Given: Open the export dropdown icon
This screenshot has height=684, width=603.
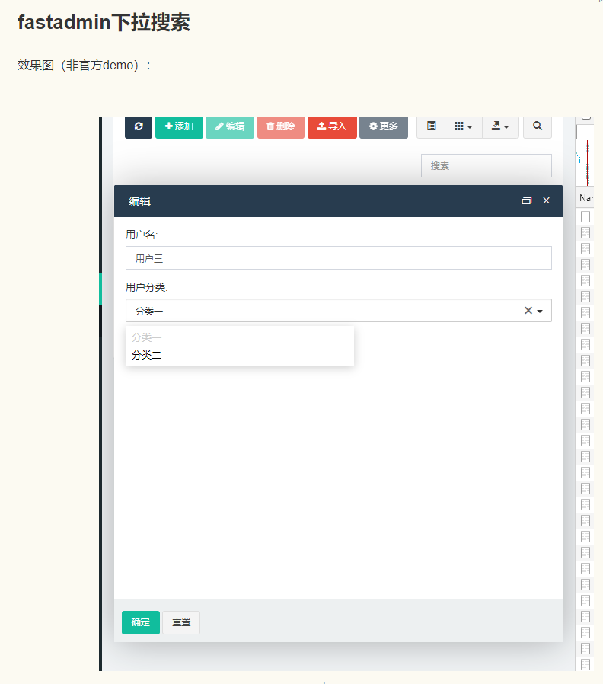Looking at the screenshot, I should 500,127.
